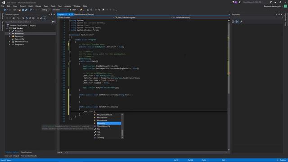This screenshot has width=288, height=162.
Task: Click the Visual Studio logo icon
Action: [x=3, y=2]
